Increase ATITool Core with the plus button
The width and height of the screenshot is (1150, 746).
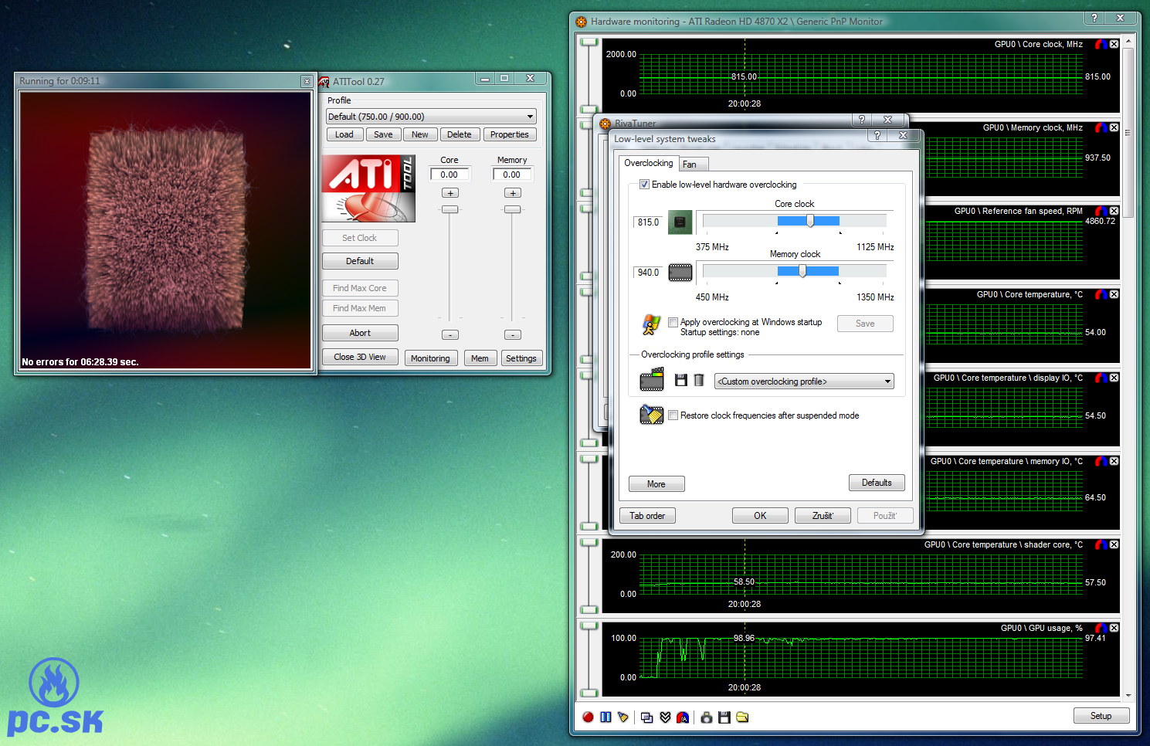[450, 193]
